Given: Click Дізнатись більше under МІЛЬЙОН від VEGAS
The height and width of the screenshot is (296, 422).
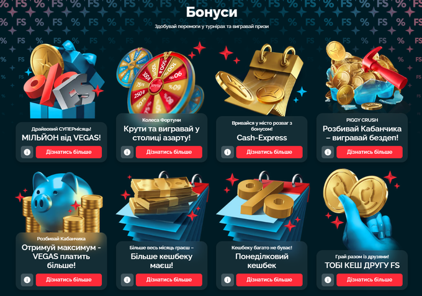Looking at the screenshot, I should (x=69, y=152).
